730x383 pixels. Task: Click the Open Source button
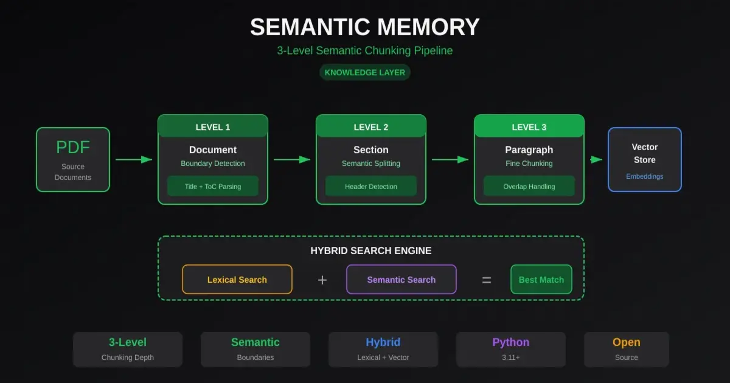(x=627, y=349)
